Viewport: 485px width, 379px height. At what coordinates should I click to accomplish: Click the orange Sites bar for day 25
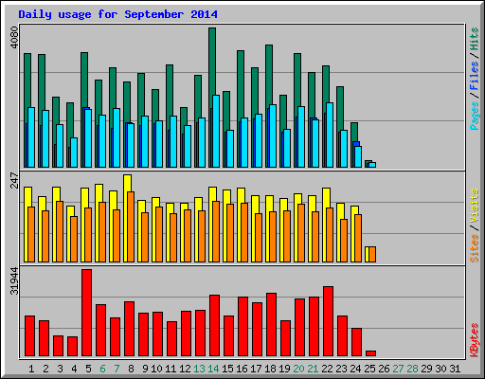[x=372, y=255]
